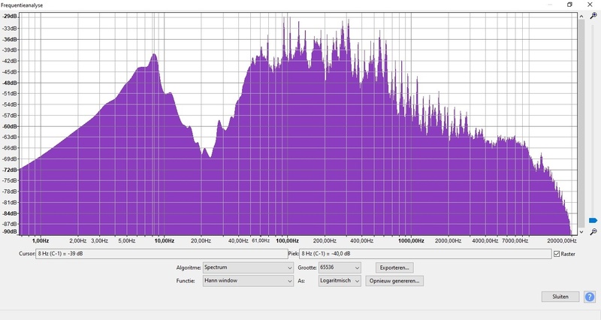Click the Opnieuw genereren... button
This screenshot has width=601, height=320.
pyautogui.click(x=394, y=281)
